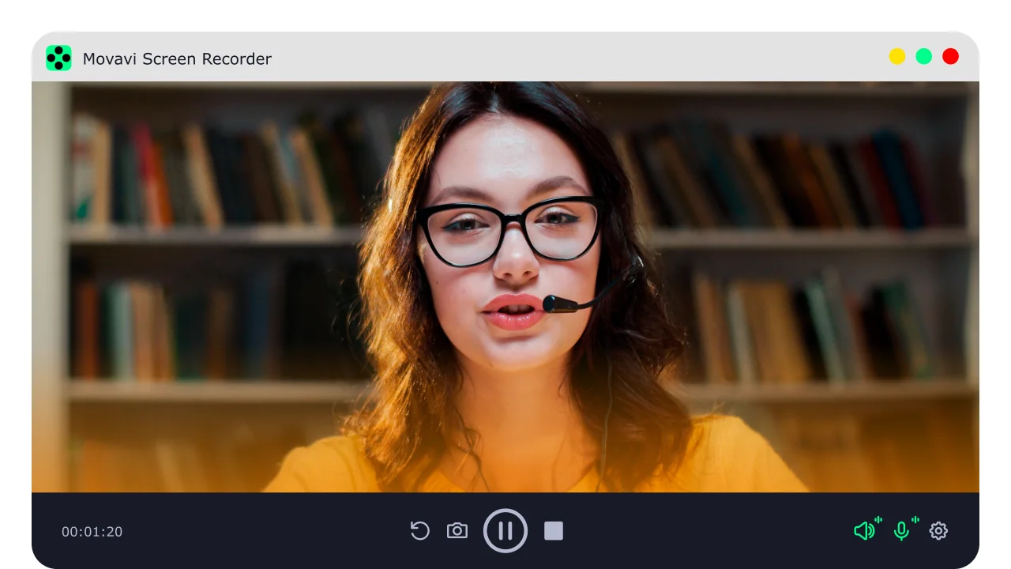Stop the recording with the square button
Viewport: 1011px width, 569px height.
554,530
